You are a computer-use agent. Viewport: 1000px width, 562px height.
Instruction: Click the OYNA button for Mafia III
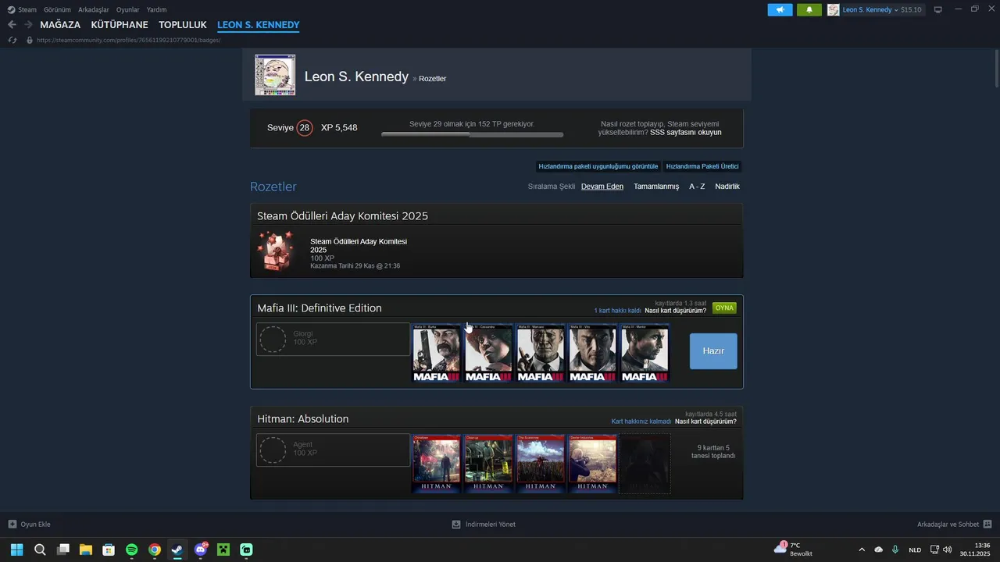point(724,308)
